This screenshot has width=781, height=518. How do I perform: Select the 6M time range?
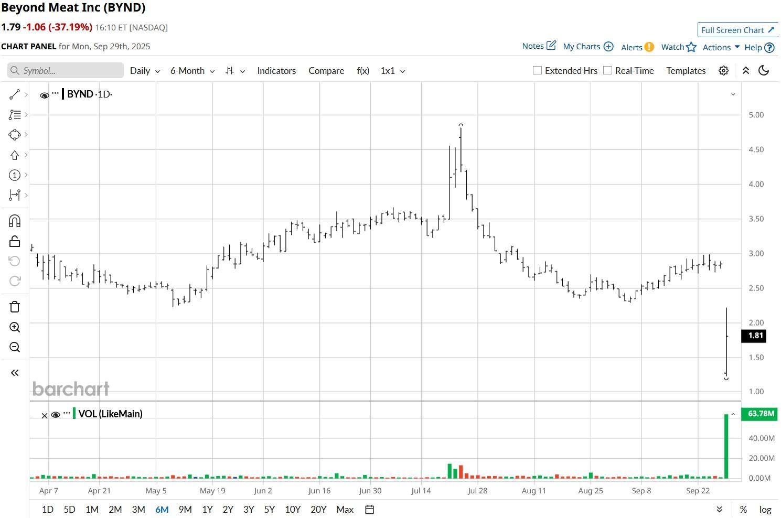coord(162,510)
